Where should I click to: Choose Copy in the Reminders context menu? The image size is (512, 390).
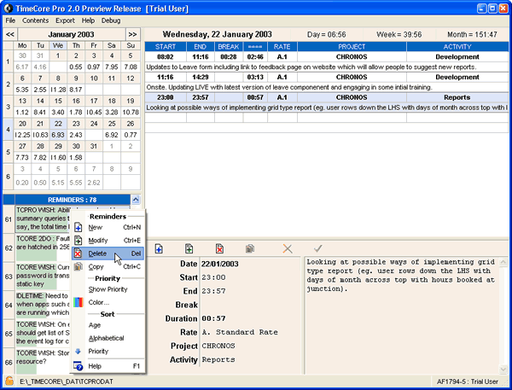pyautogui.click(x=108, y=266)
